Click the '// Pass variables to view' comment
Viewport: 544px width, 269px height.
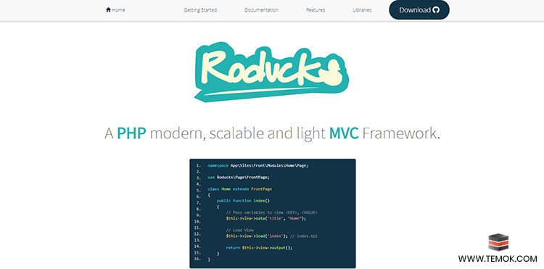(272, 212)
